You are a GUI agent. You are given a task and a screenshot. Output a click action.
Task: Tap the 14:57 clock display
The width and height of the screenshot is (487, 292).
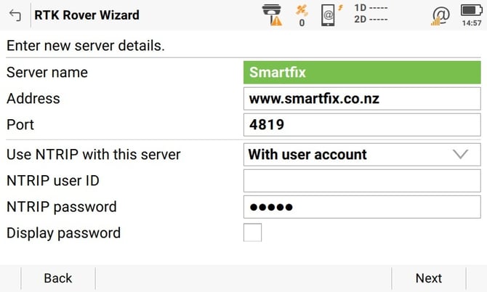pos(472,23)
